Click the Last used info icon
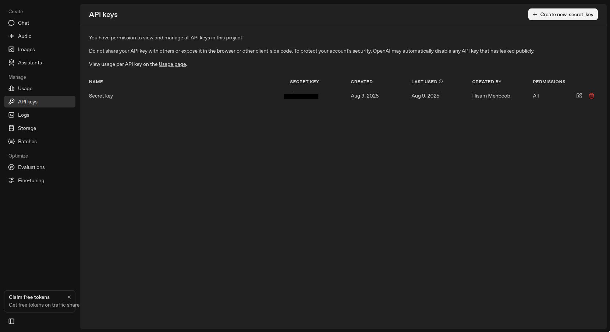The image size is (610, 332). point(441,81)
